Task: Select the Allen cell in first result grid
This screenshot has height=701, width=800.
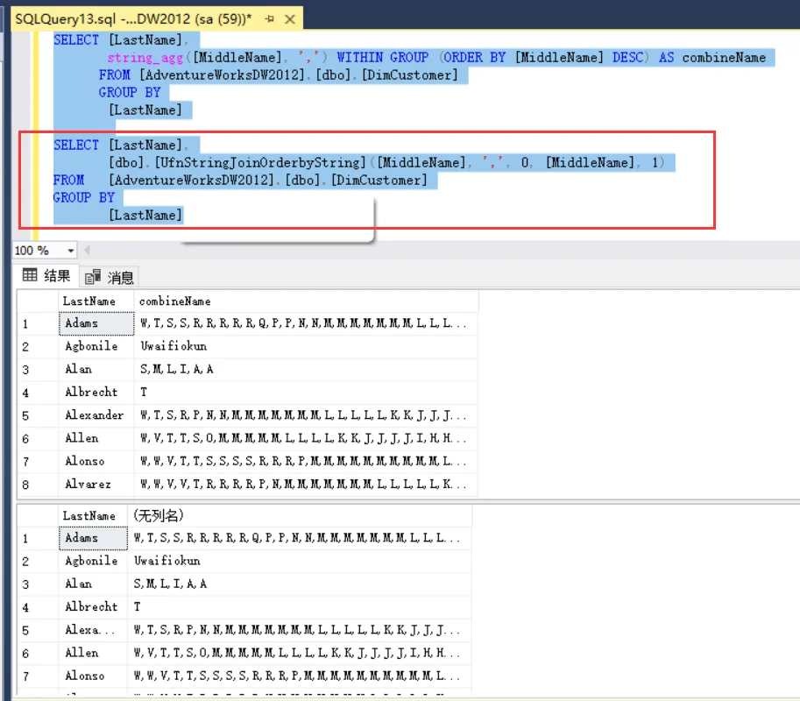Action: point(96,438)
